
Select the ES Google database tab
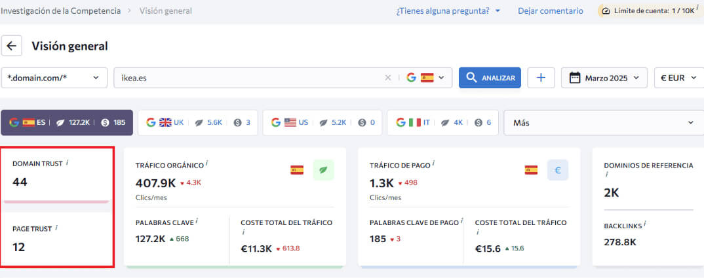click(x=67, y=122)
